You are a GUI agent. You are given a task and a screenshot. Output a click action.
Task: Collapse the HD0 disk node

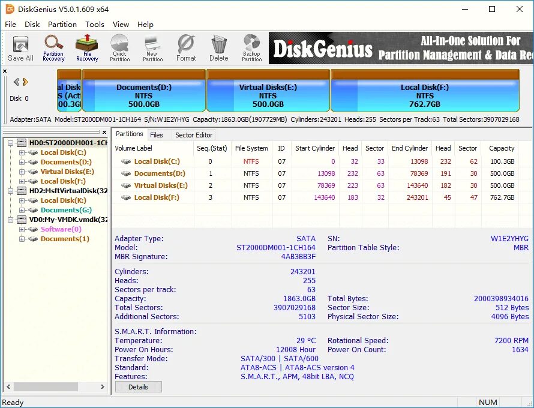(11, 143)
